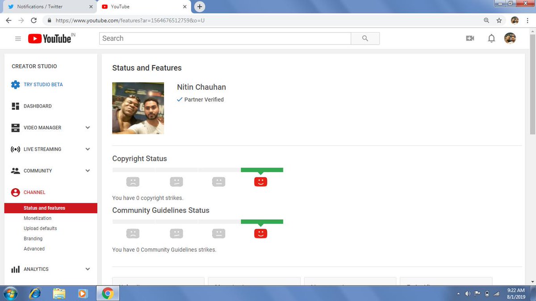Click the Nitin Chauhan channel name
The image size is (536, 301).
[201, 87]
